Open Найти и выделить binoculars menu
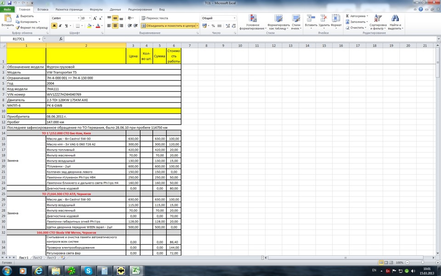Image resolution: width=441 pixels, height=276 pixels. tap(395, 22)
